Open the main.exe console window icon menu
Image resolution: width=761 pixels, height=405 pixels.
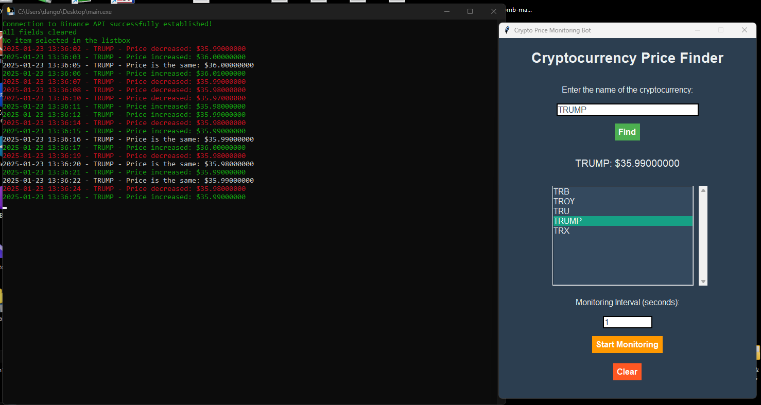click(10, 11)
